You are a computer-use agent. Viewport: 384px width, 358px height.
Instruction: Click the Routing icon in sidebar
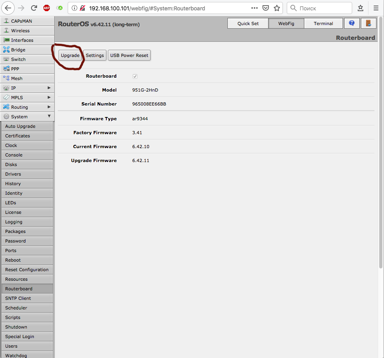pyautogui.click(x=6, y=107)
